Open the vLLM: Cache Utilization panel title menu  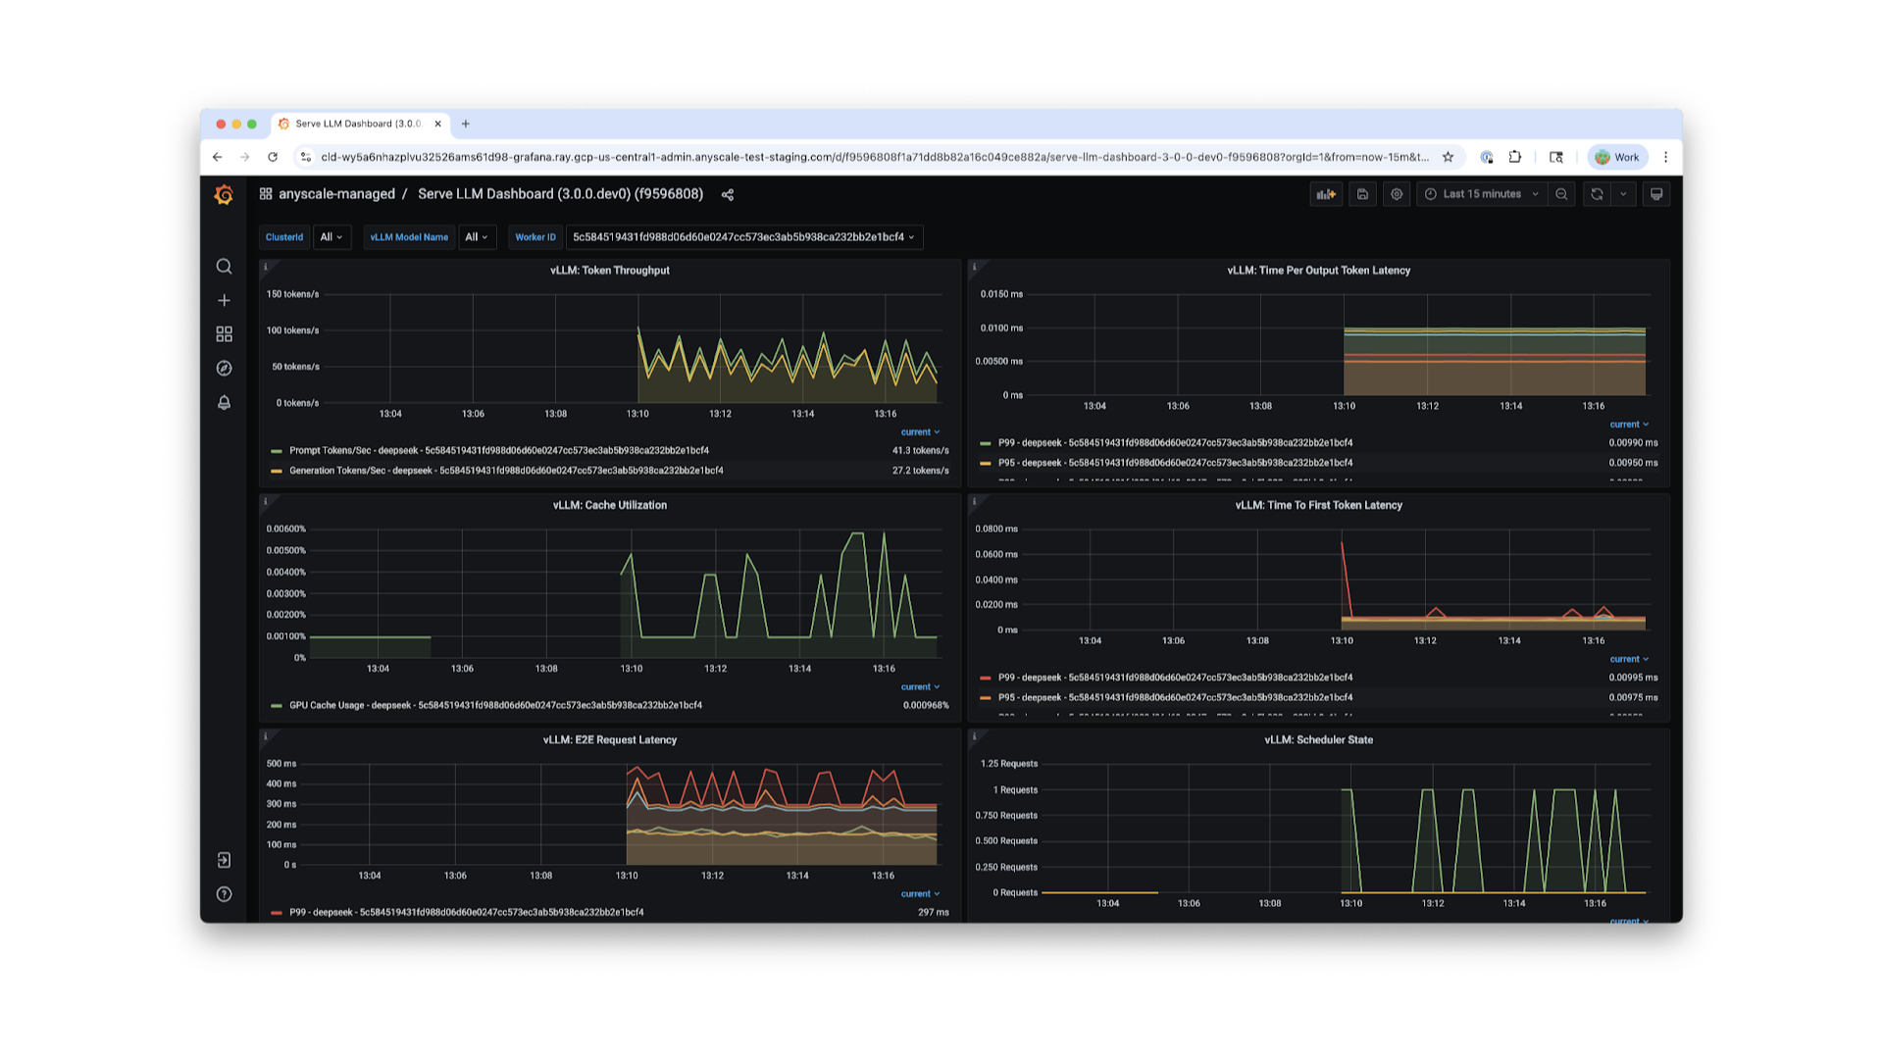[610, 506]
